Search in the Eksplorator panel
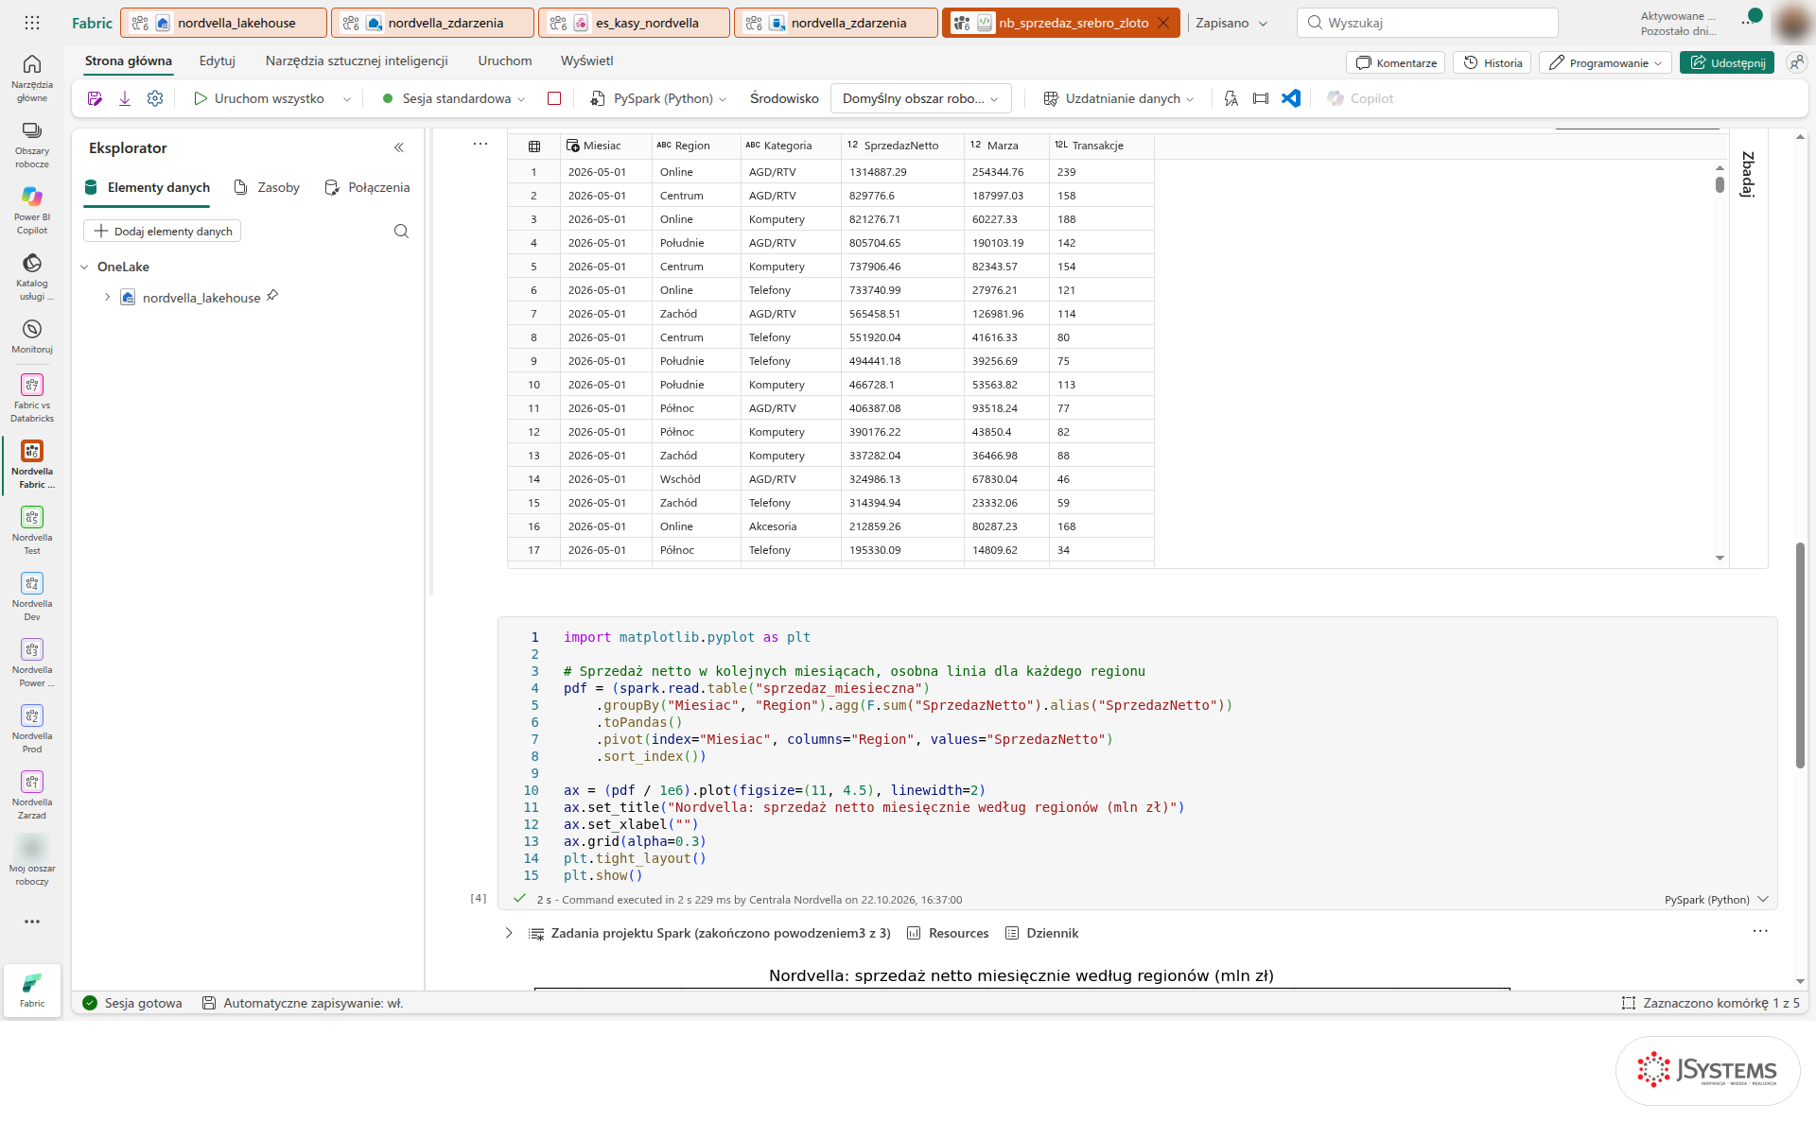1816x1121 pixels. [x=401, y=232]
